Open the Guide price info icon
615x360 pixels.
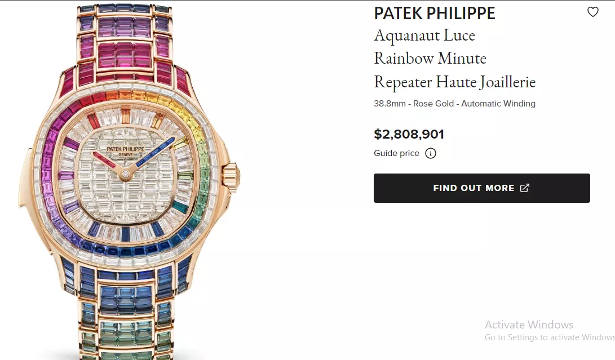tap(431, 153)
